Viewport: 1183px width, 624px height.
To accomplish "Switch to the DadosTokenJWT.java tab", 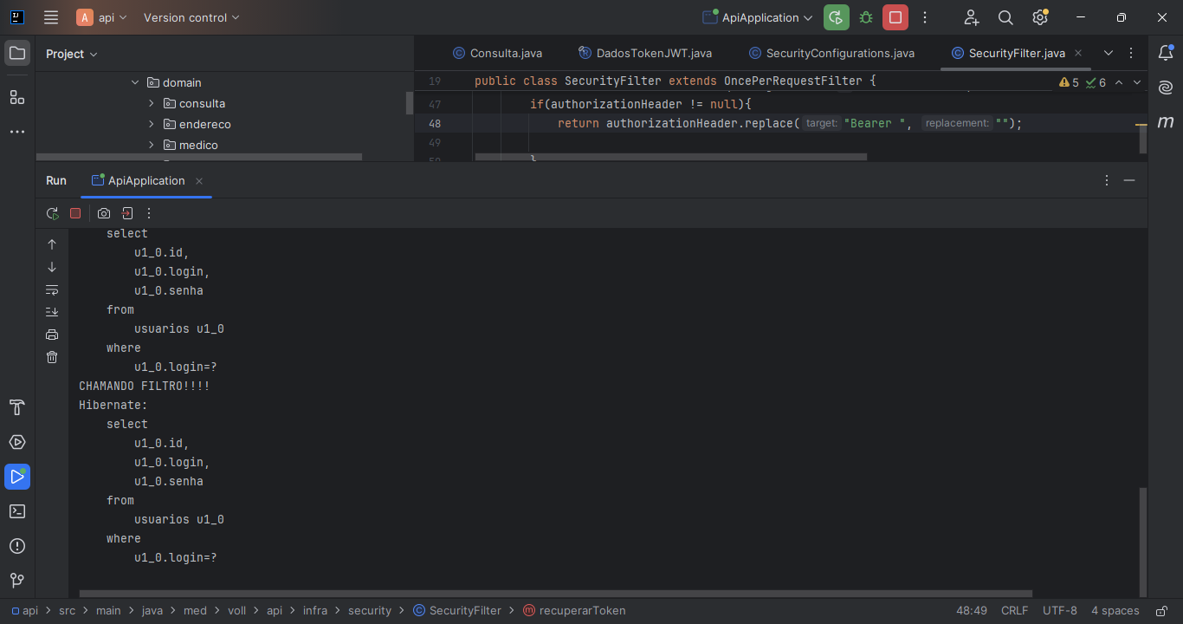I will [645, 53].
